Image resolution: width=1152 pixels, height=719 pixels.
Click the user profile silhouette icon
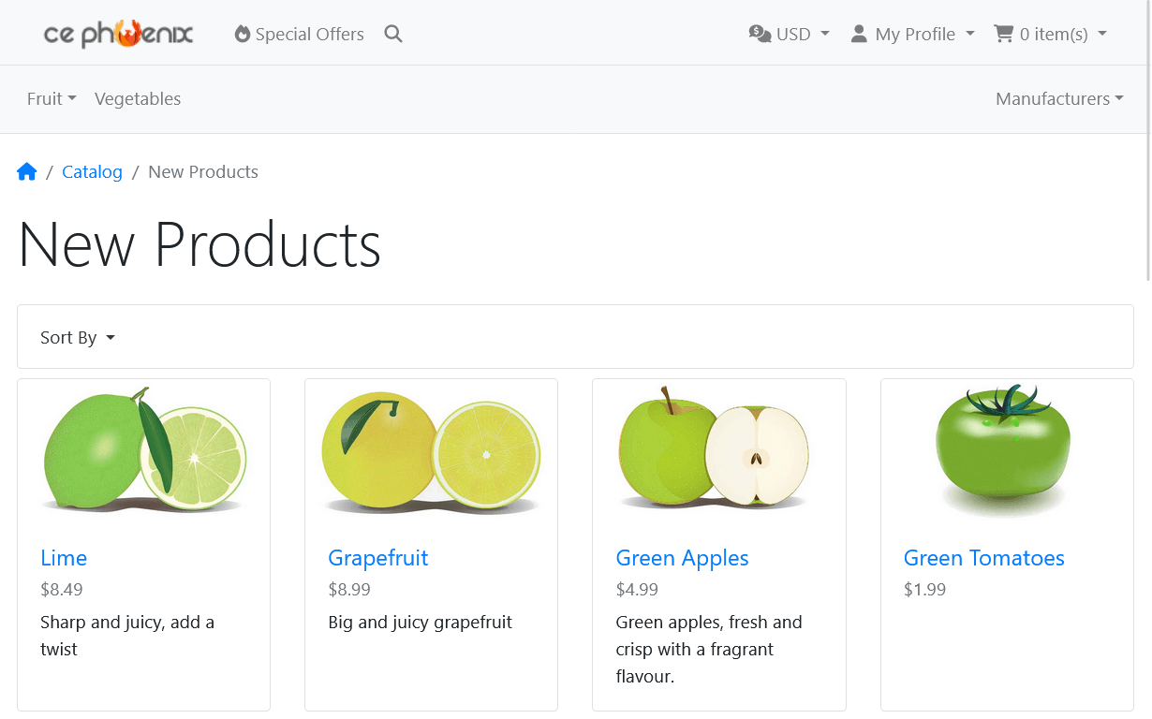pyautogui.click(x=859, y=34)
